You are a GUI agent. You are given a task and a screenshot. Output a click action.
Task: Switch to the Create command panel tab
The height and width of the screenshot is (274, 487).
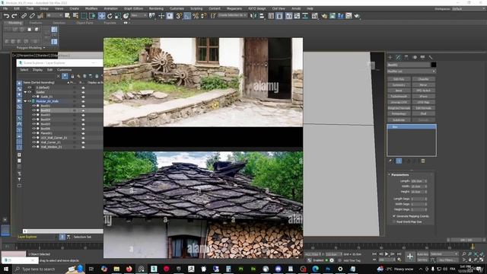coord(390,57)
